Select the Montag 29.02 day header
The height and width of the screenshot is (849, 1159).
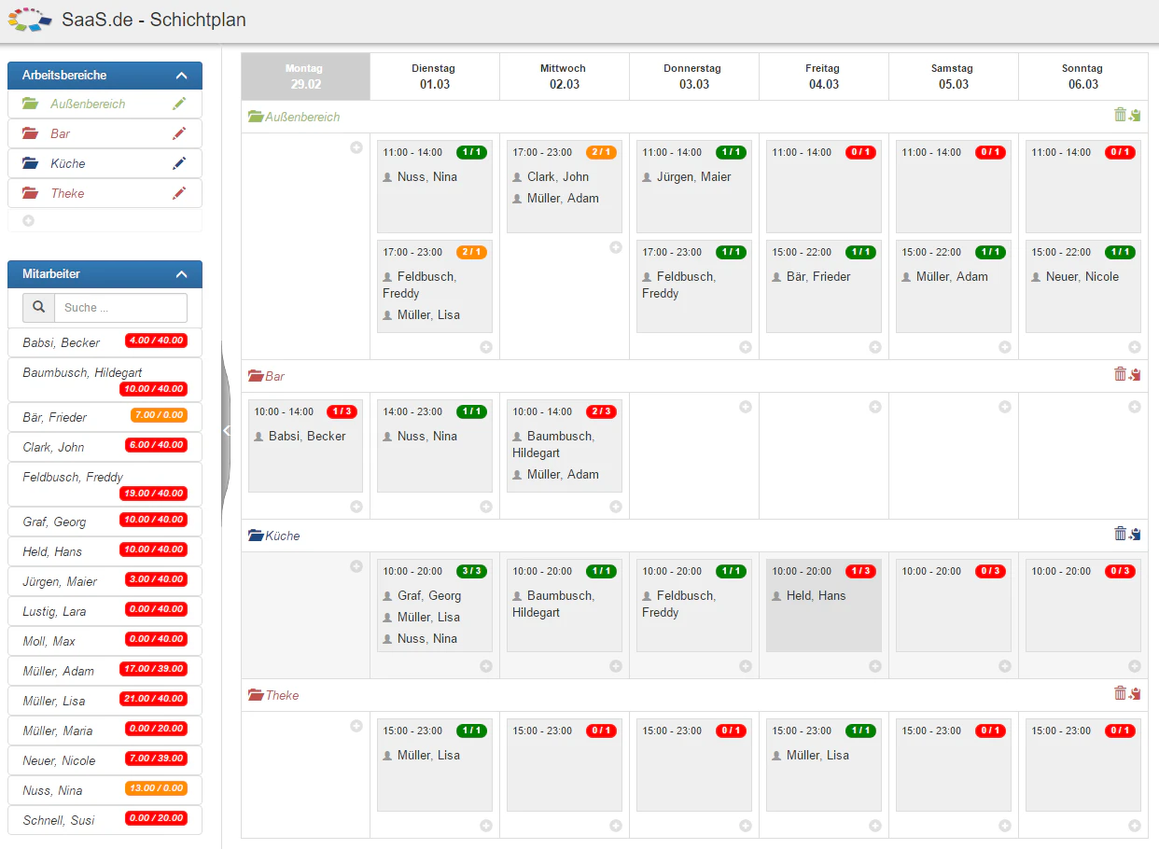tap(305, 77)
